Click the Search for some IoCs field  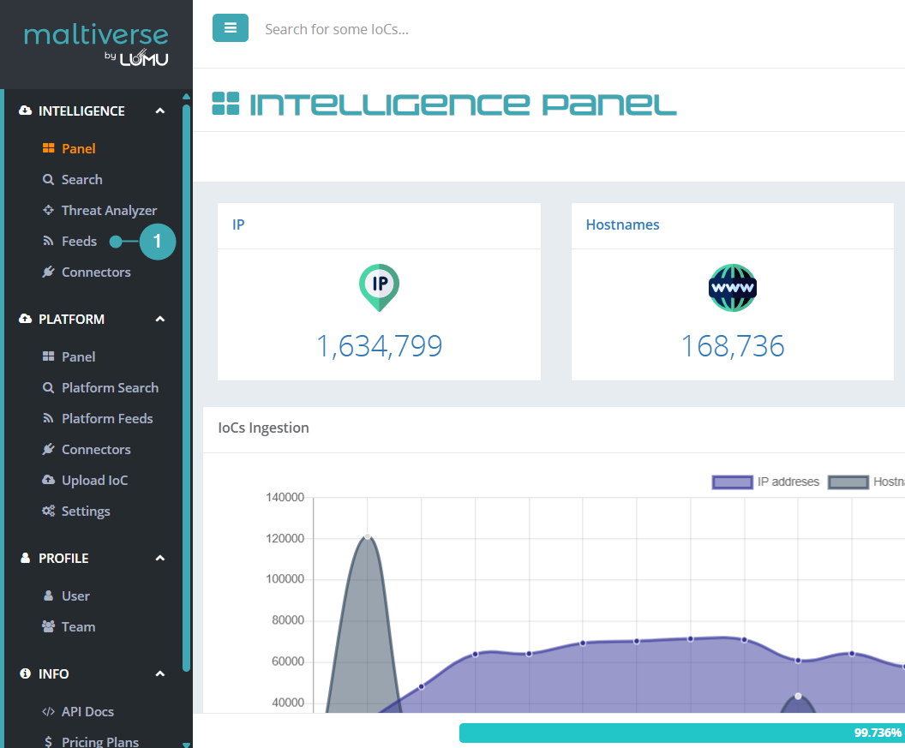(x=514, y=29)
